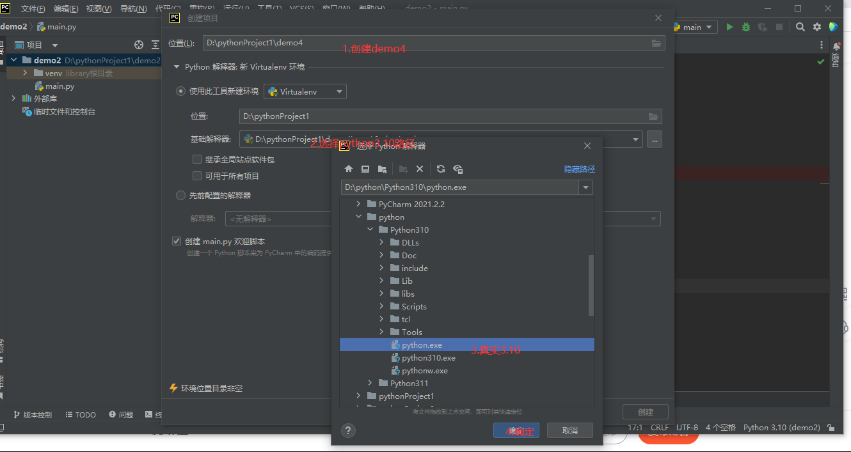Viewport: 851px width, 452px height.
Task: Open the 项目 view dropdown in project panel
Action: (x=54, y=45)
